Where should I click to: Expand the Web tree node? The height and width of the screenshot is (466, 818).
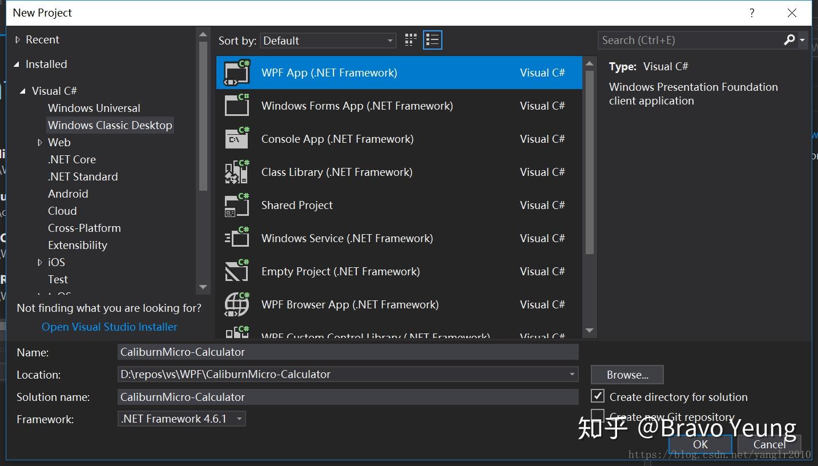click(39, 142)
